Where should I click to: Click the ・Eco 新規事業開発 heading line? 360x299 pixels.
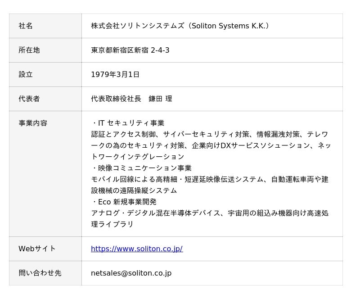pyautogui.click(x=124, y=202)
